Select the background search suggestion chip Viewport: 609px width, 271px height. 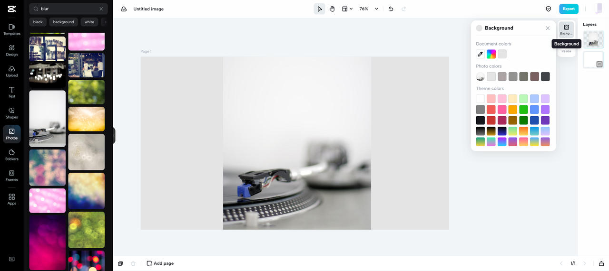coord(64,22)
